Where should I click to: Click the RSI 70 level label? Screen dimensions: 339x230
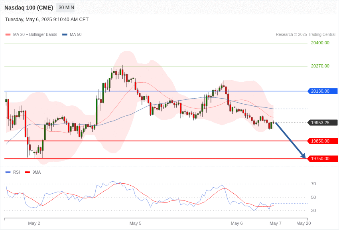click(313, 184)
